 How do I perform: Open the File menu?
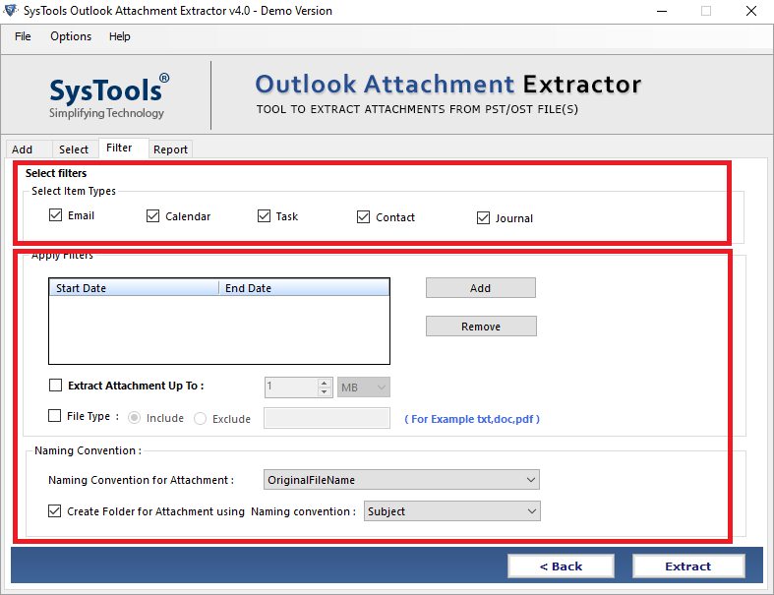click(x=23, y=36)
